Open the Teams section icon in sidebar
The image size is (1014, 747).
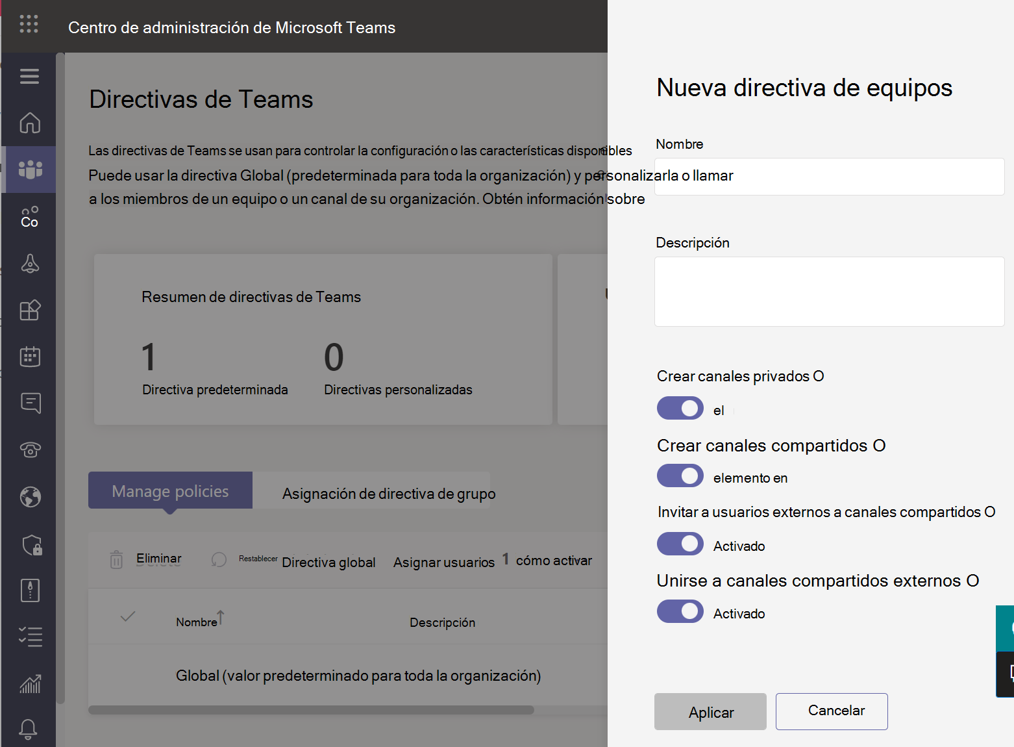[31, 170]
